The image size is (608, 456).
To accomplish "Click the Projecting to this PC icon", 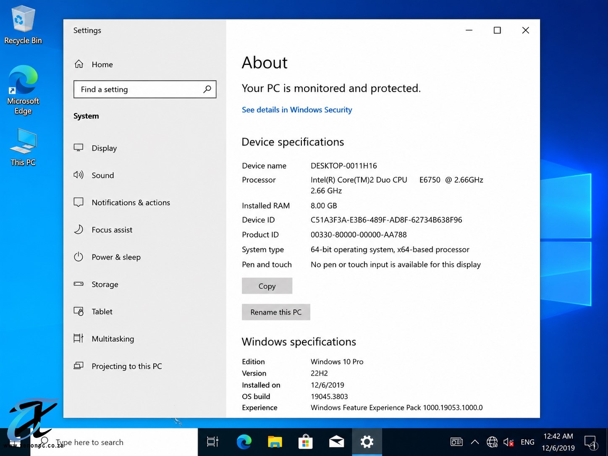I will click(79, 366).
